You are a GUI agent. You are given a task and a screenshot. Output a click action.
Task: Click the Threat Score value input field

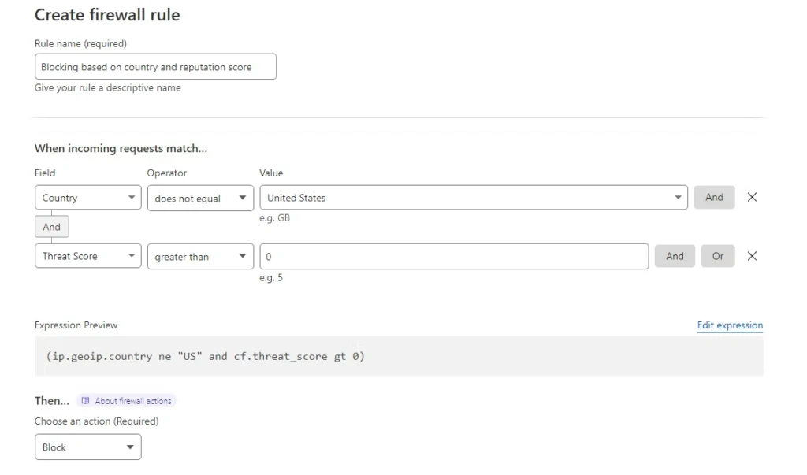(x=454, y=256)
